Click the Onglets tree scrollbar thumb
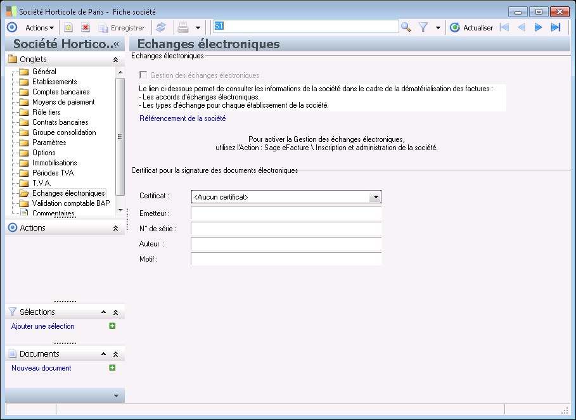The width and height of the screenshot is (576, 420). [120, 137]
